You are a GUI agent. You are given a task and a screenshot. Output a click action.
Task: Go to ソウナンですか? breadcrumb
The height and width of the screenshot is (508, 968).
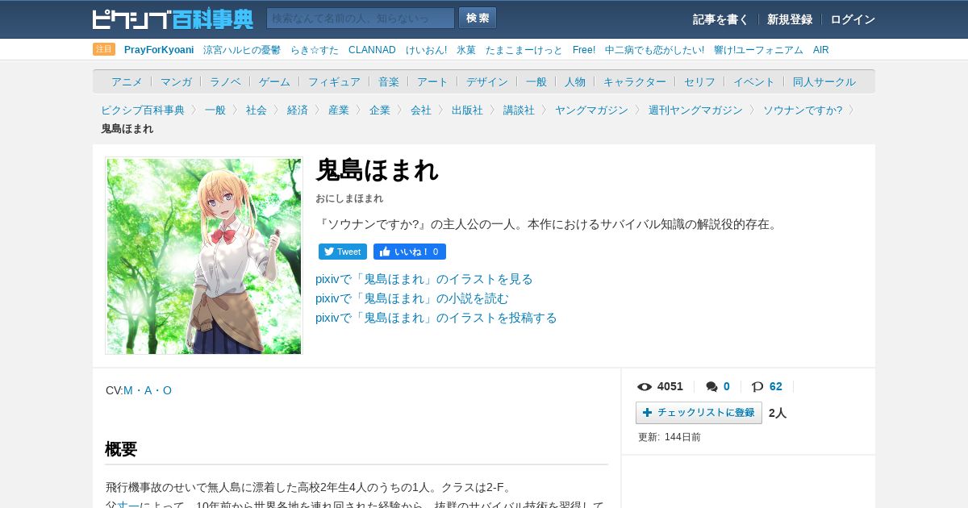click(803, 110)
